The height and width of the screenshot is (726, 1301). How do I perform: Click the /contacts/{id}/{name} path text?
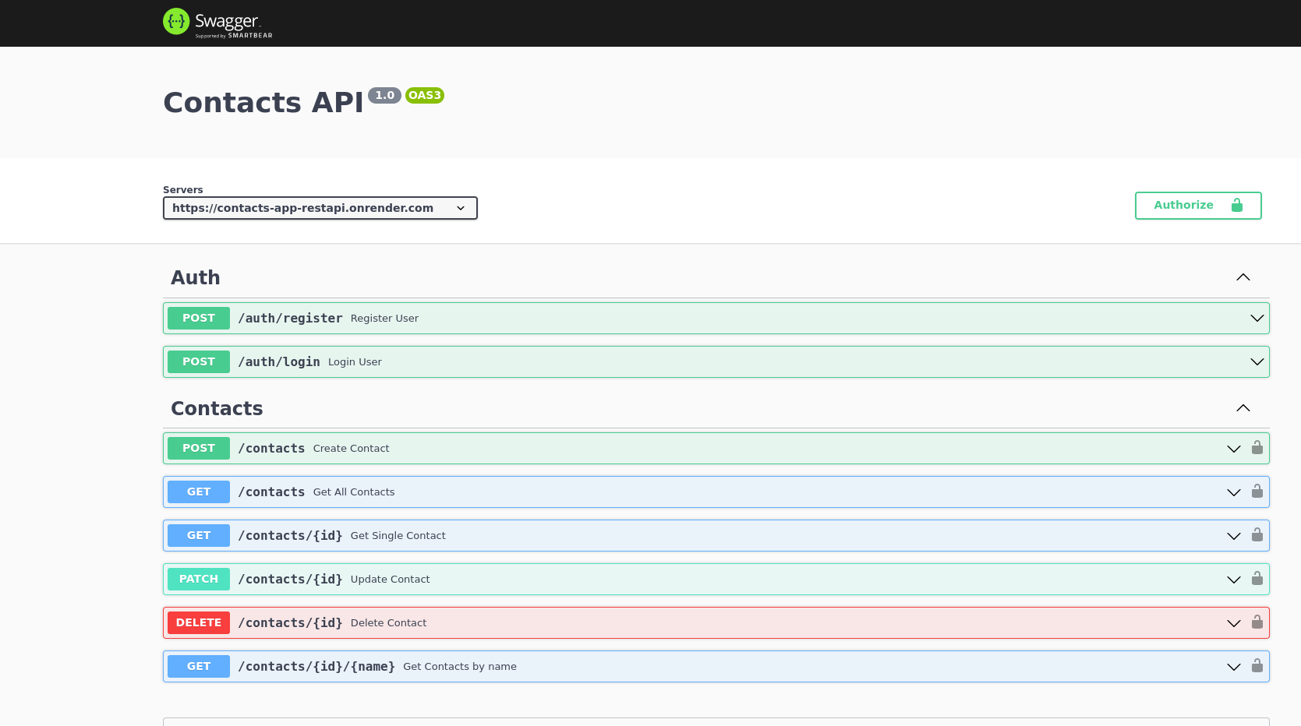pos(316,666)
